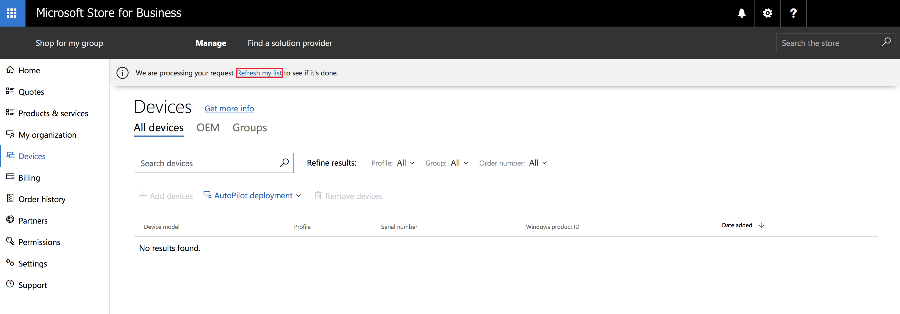
Task: Sort by Date added arrow
Action: tap(761, 225)
